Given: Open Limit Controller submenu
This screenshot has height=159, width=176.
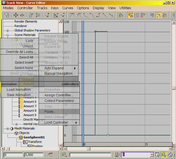Looking at the screenshot, I should click(59, 122).
